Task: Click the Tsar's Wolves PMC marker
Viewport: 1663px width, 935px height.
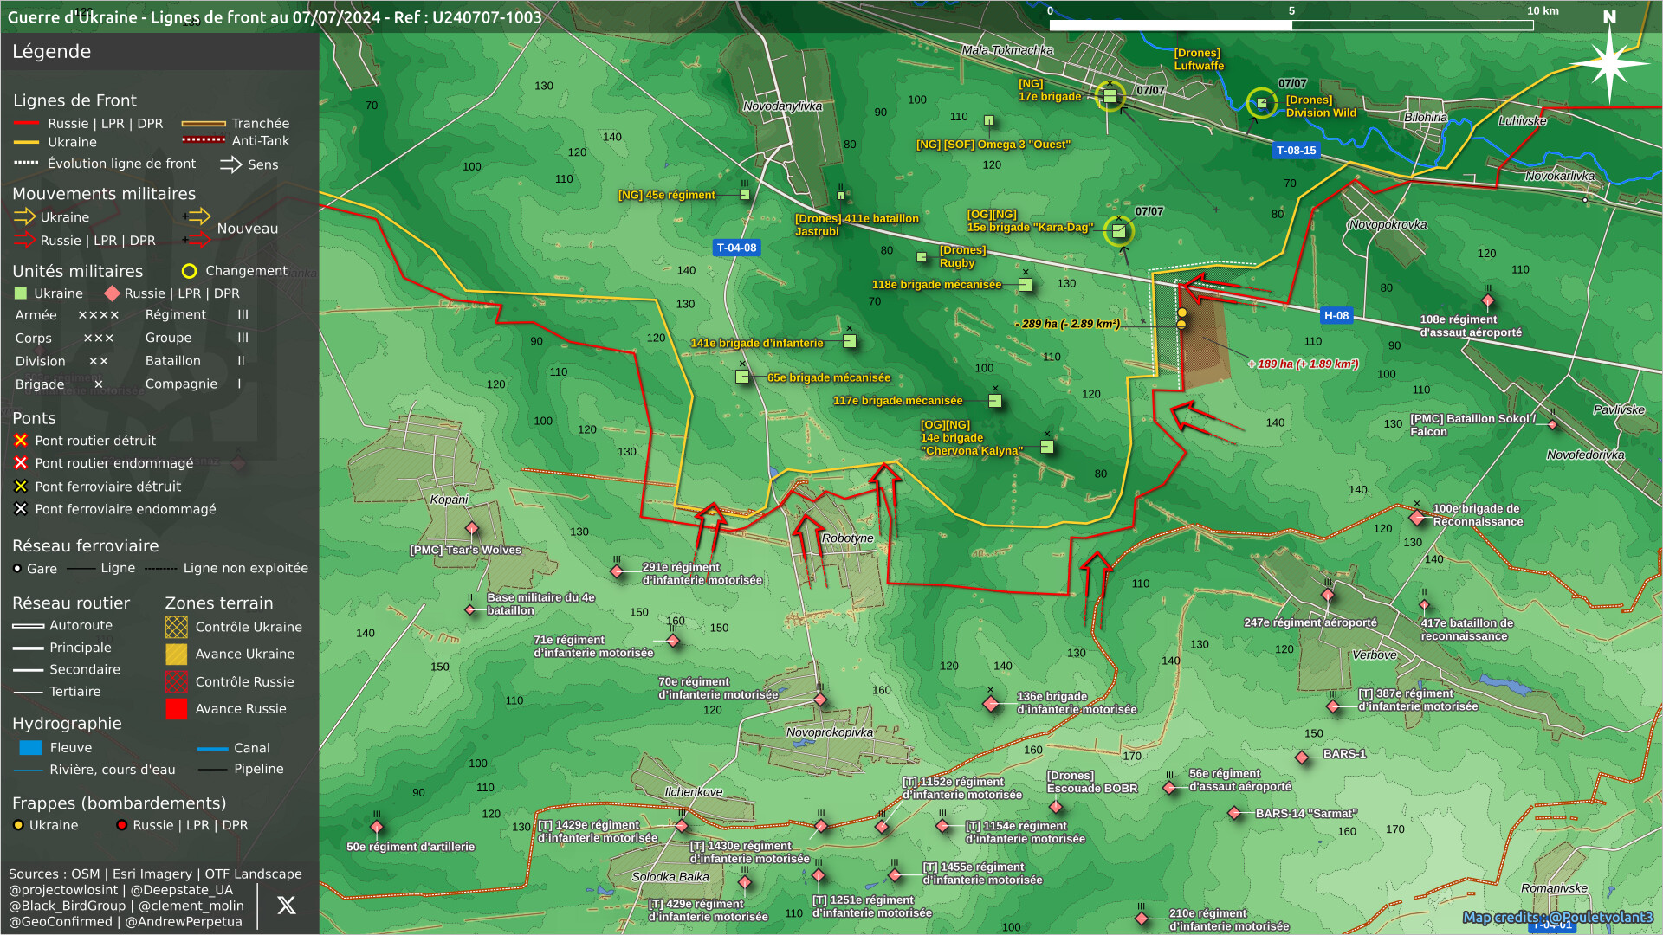Action: coord(472,528)
